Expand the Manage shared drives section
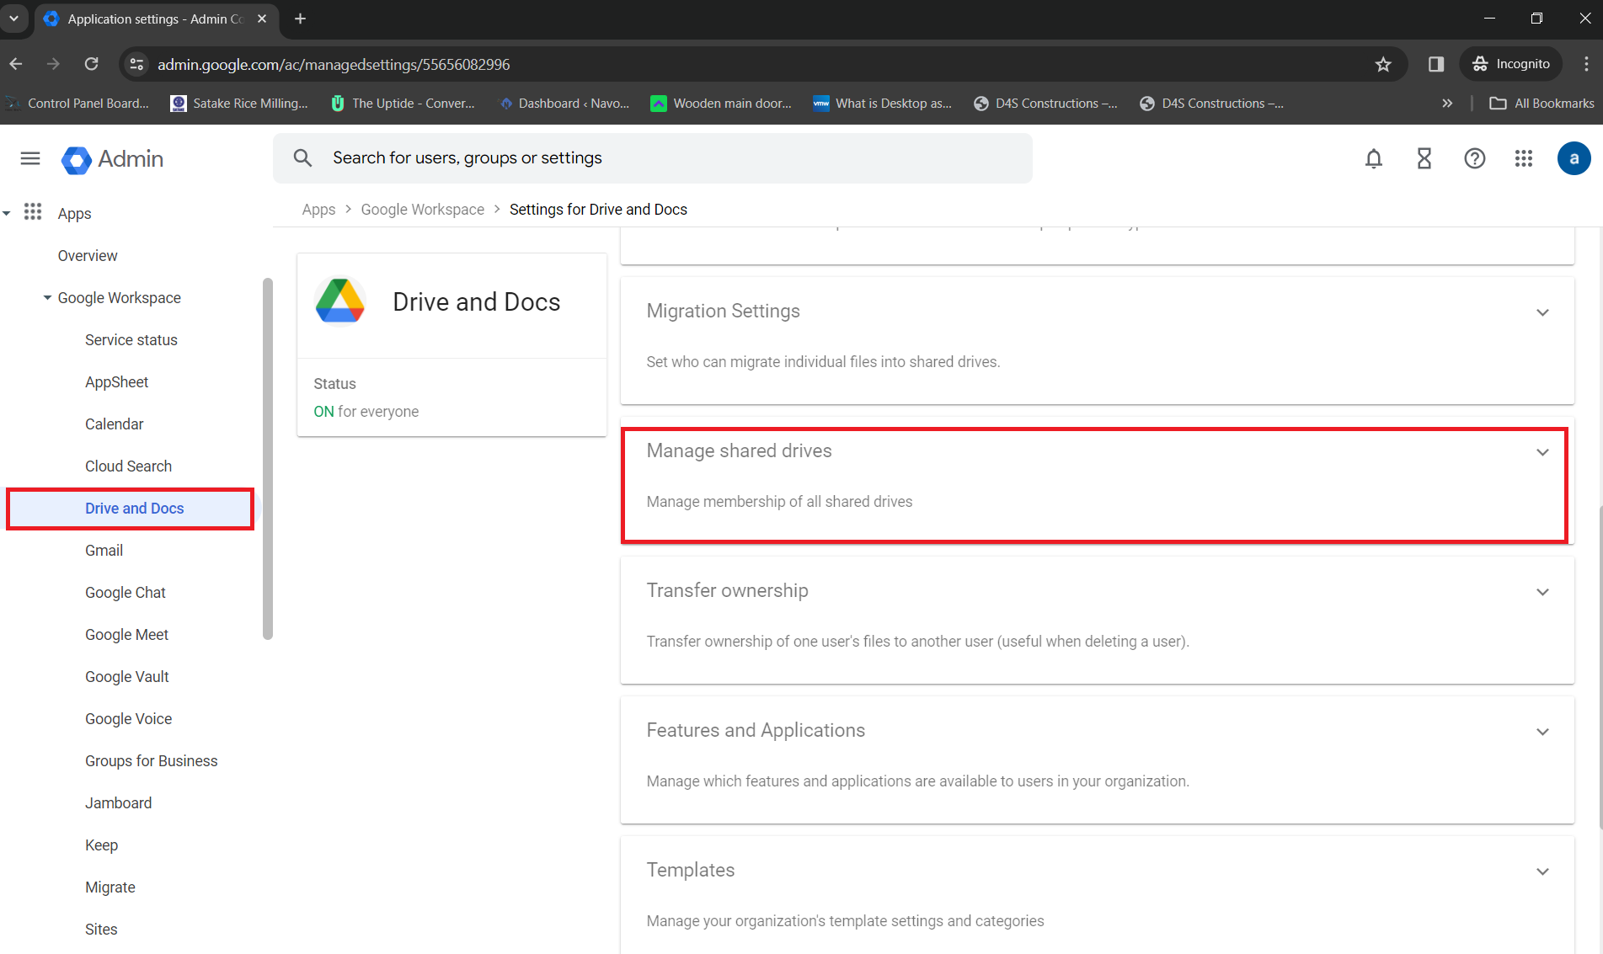Viewport: 1603px width, 954px height. [x=1543, y=451]
